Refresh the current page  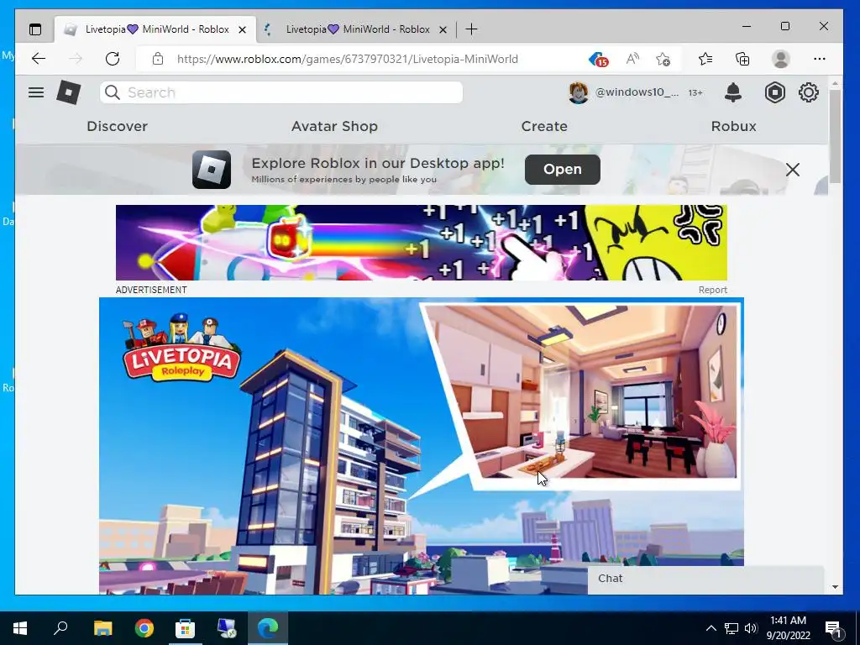click(113, 59)
